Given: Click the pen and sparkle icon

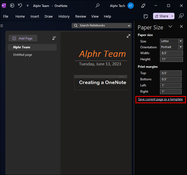Looking at the screenshot, I should pos(143,6).
